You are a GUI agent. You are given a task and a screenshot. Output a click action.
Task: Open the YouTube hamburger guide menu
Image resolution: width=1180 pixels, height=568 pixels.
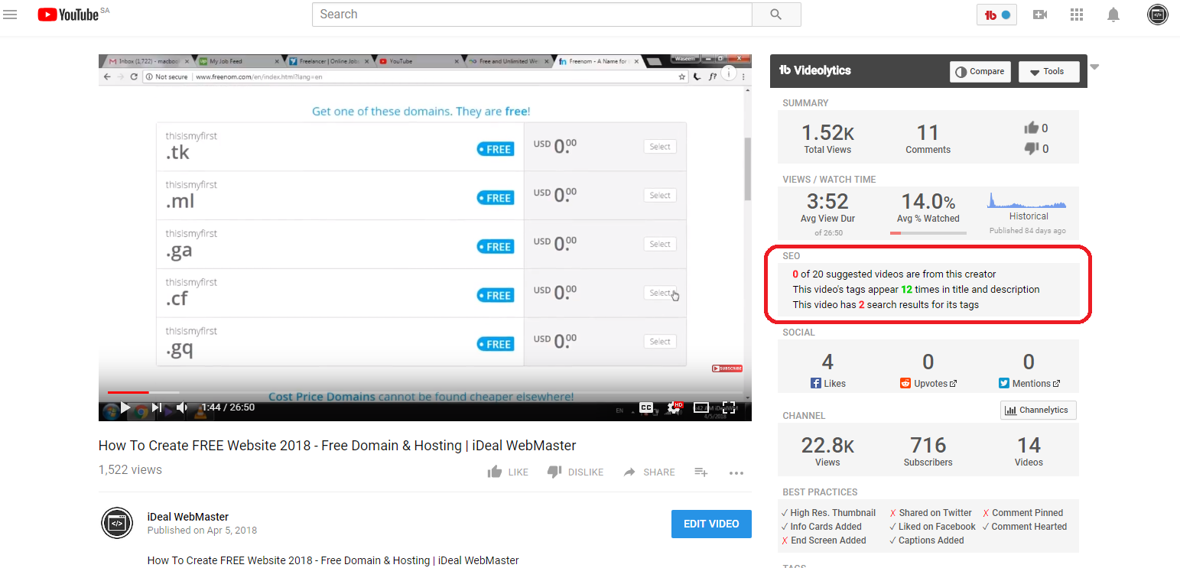coord(10,15)
